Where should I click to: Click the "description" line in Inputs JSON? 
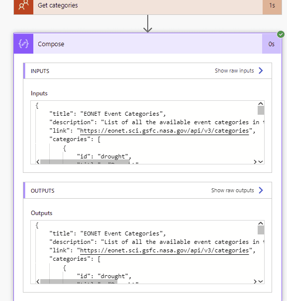[x=157, y=122]
